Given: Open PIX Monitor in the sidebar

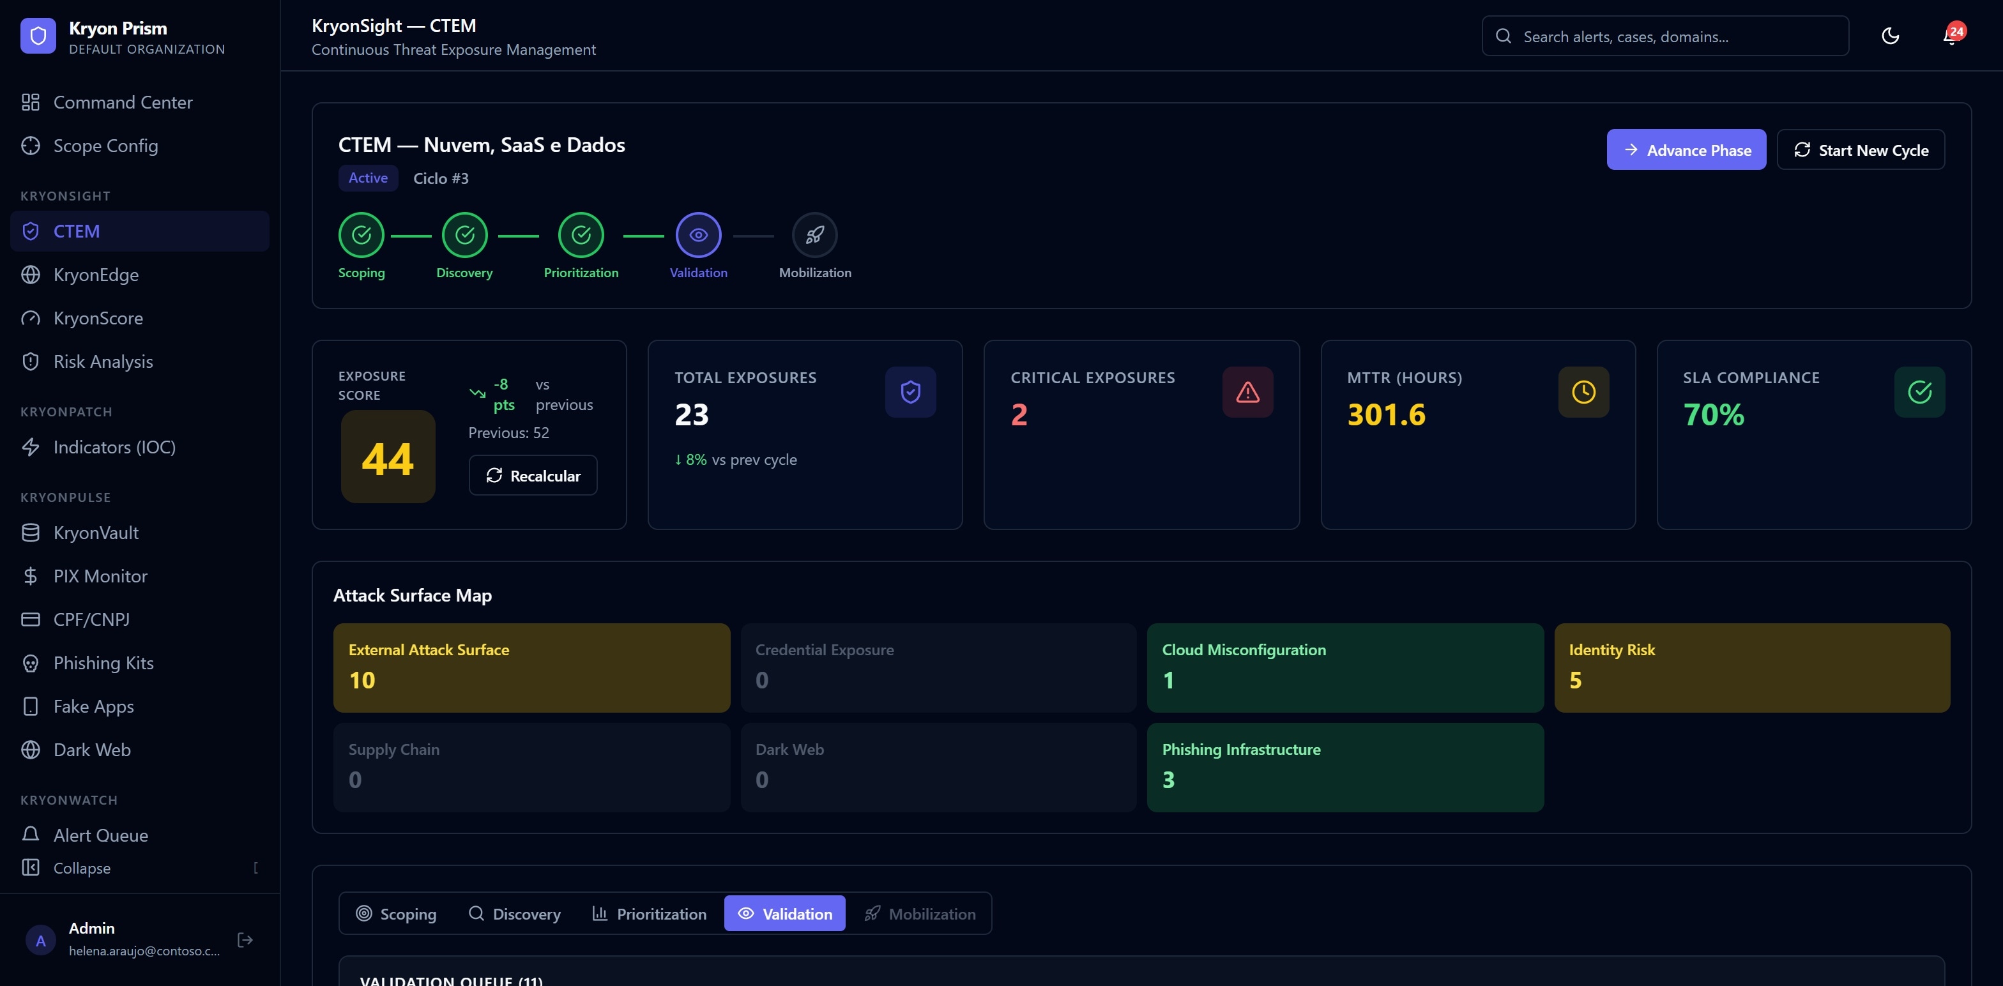Looking at the screenshot, I should tap(140, 576).
